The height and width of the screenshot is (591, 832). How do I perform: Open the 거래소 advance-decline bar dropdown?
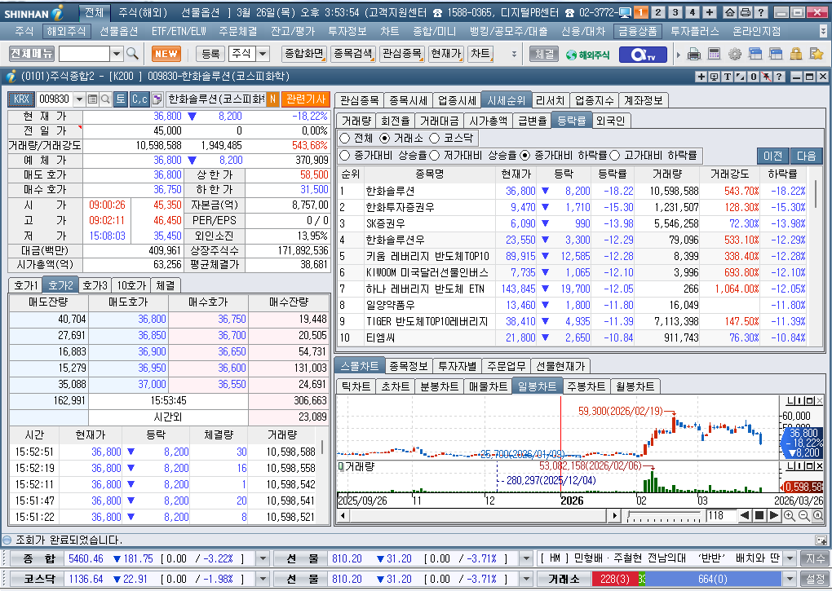790,579
